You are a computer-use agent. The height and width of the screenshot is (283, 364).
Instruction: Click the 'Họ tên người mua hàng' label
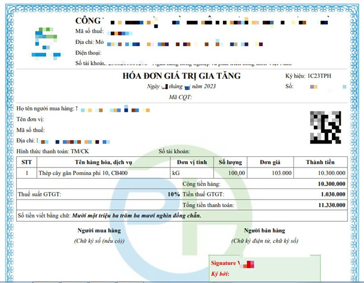tap(45, 109)
